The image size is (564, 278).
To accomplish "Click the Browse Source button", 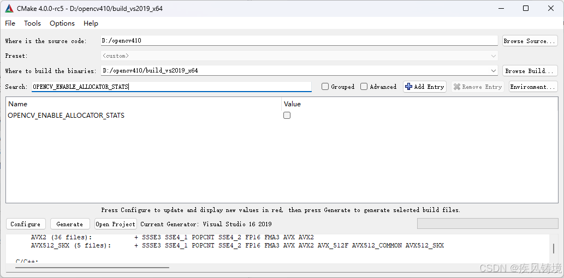I will pos(530,41).
